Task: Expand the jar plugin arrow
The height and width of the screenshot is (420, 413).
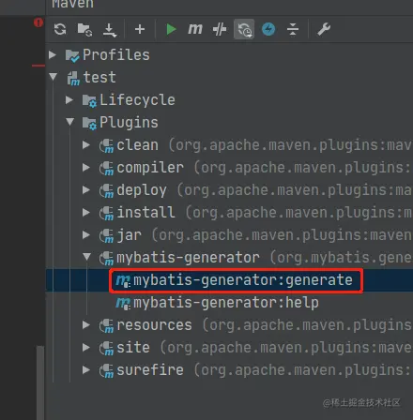Action: click(x=86, y=234)
